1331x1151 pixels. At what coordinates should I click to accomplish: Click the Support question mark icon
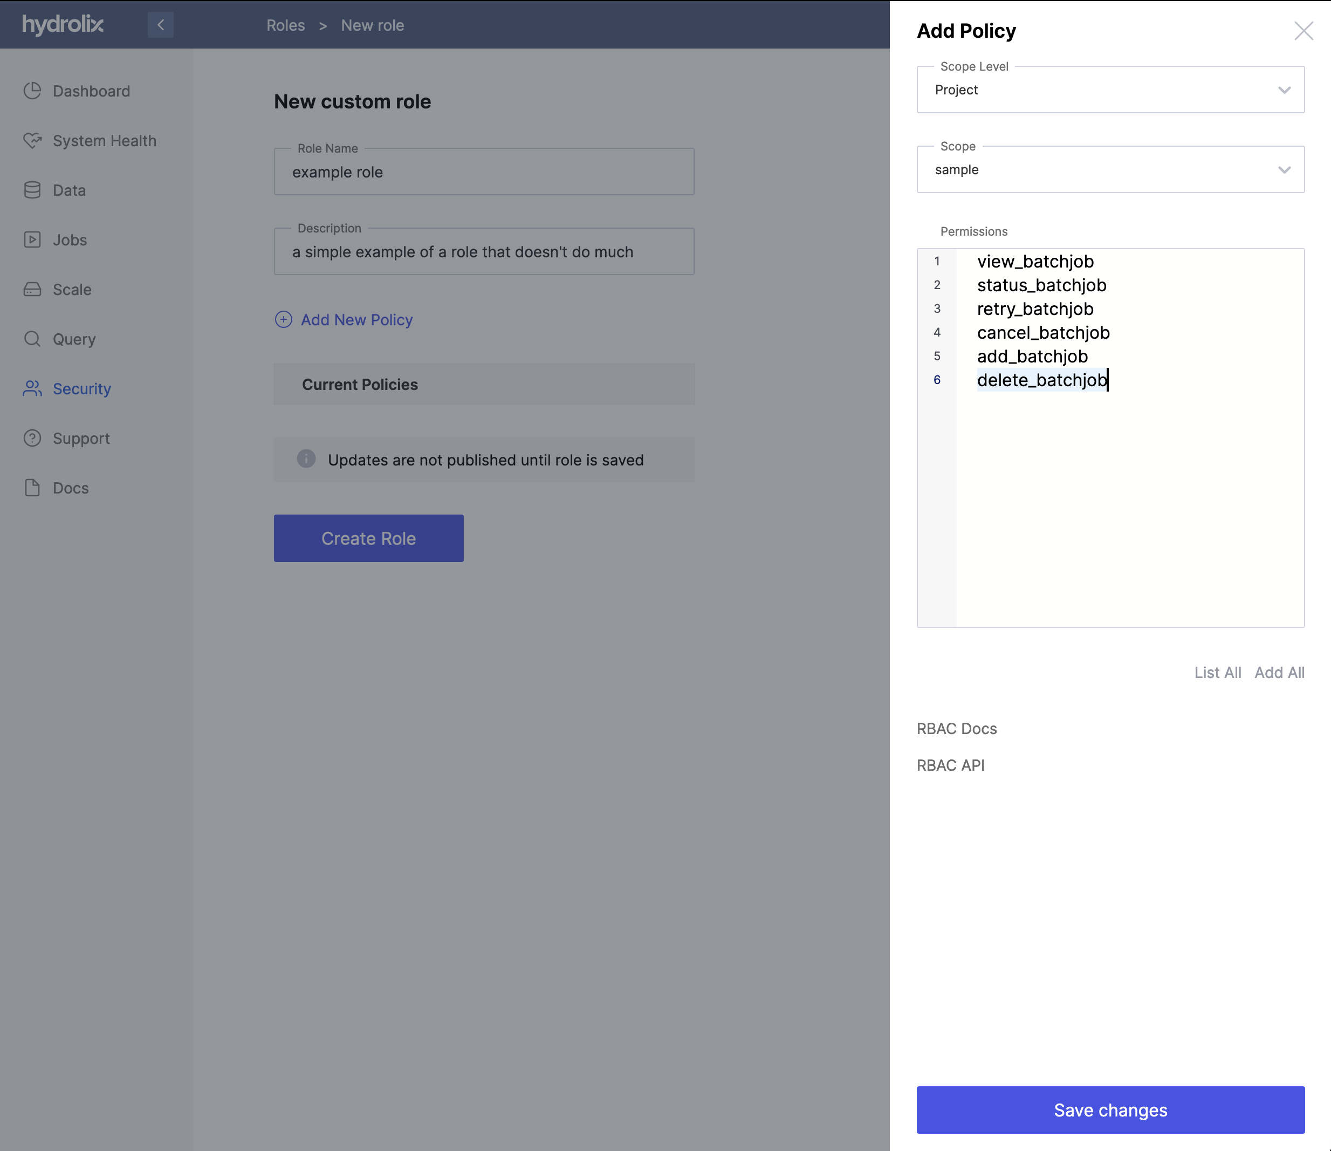[x=32, y=438]
